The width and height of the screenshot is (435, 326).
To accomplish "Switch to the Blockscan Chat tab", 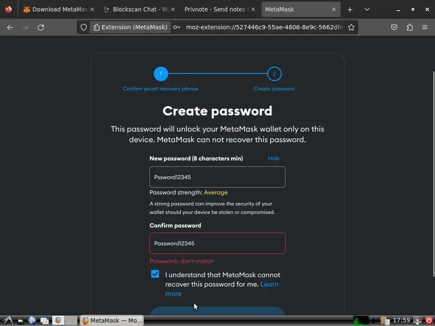I will pyautogui.click(x=139, y=9).
